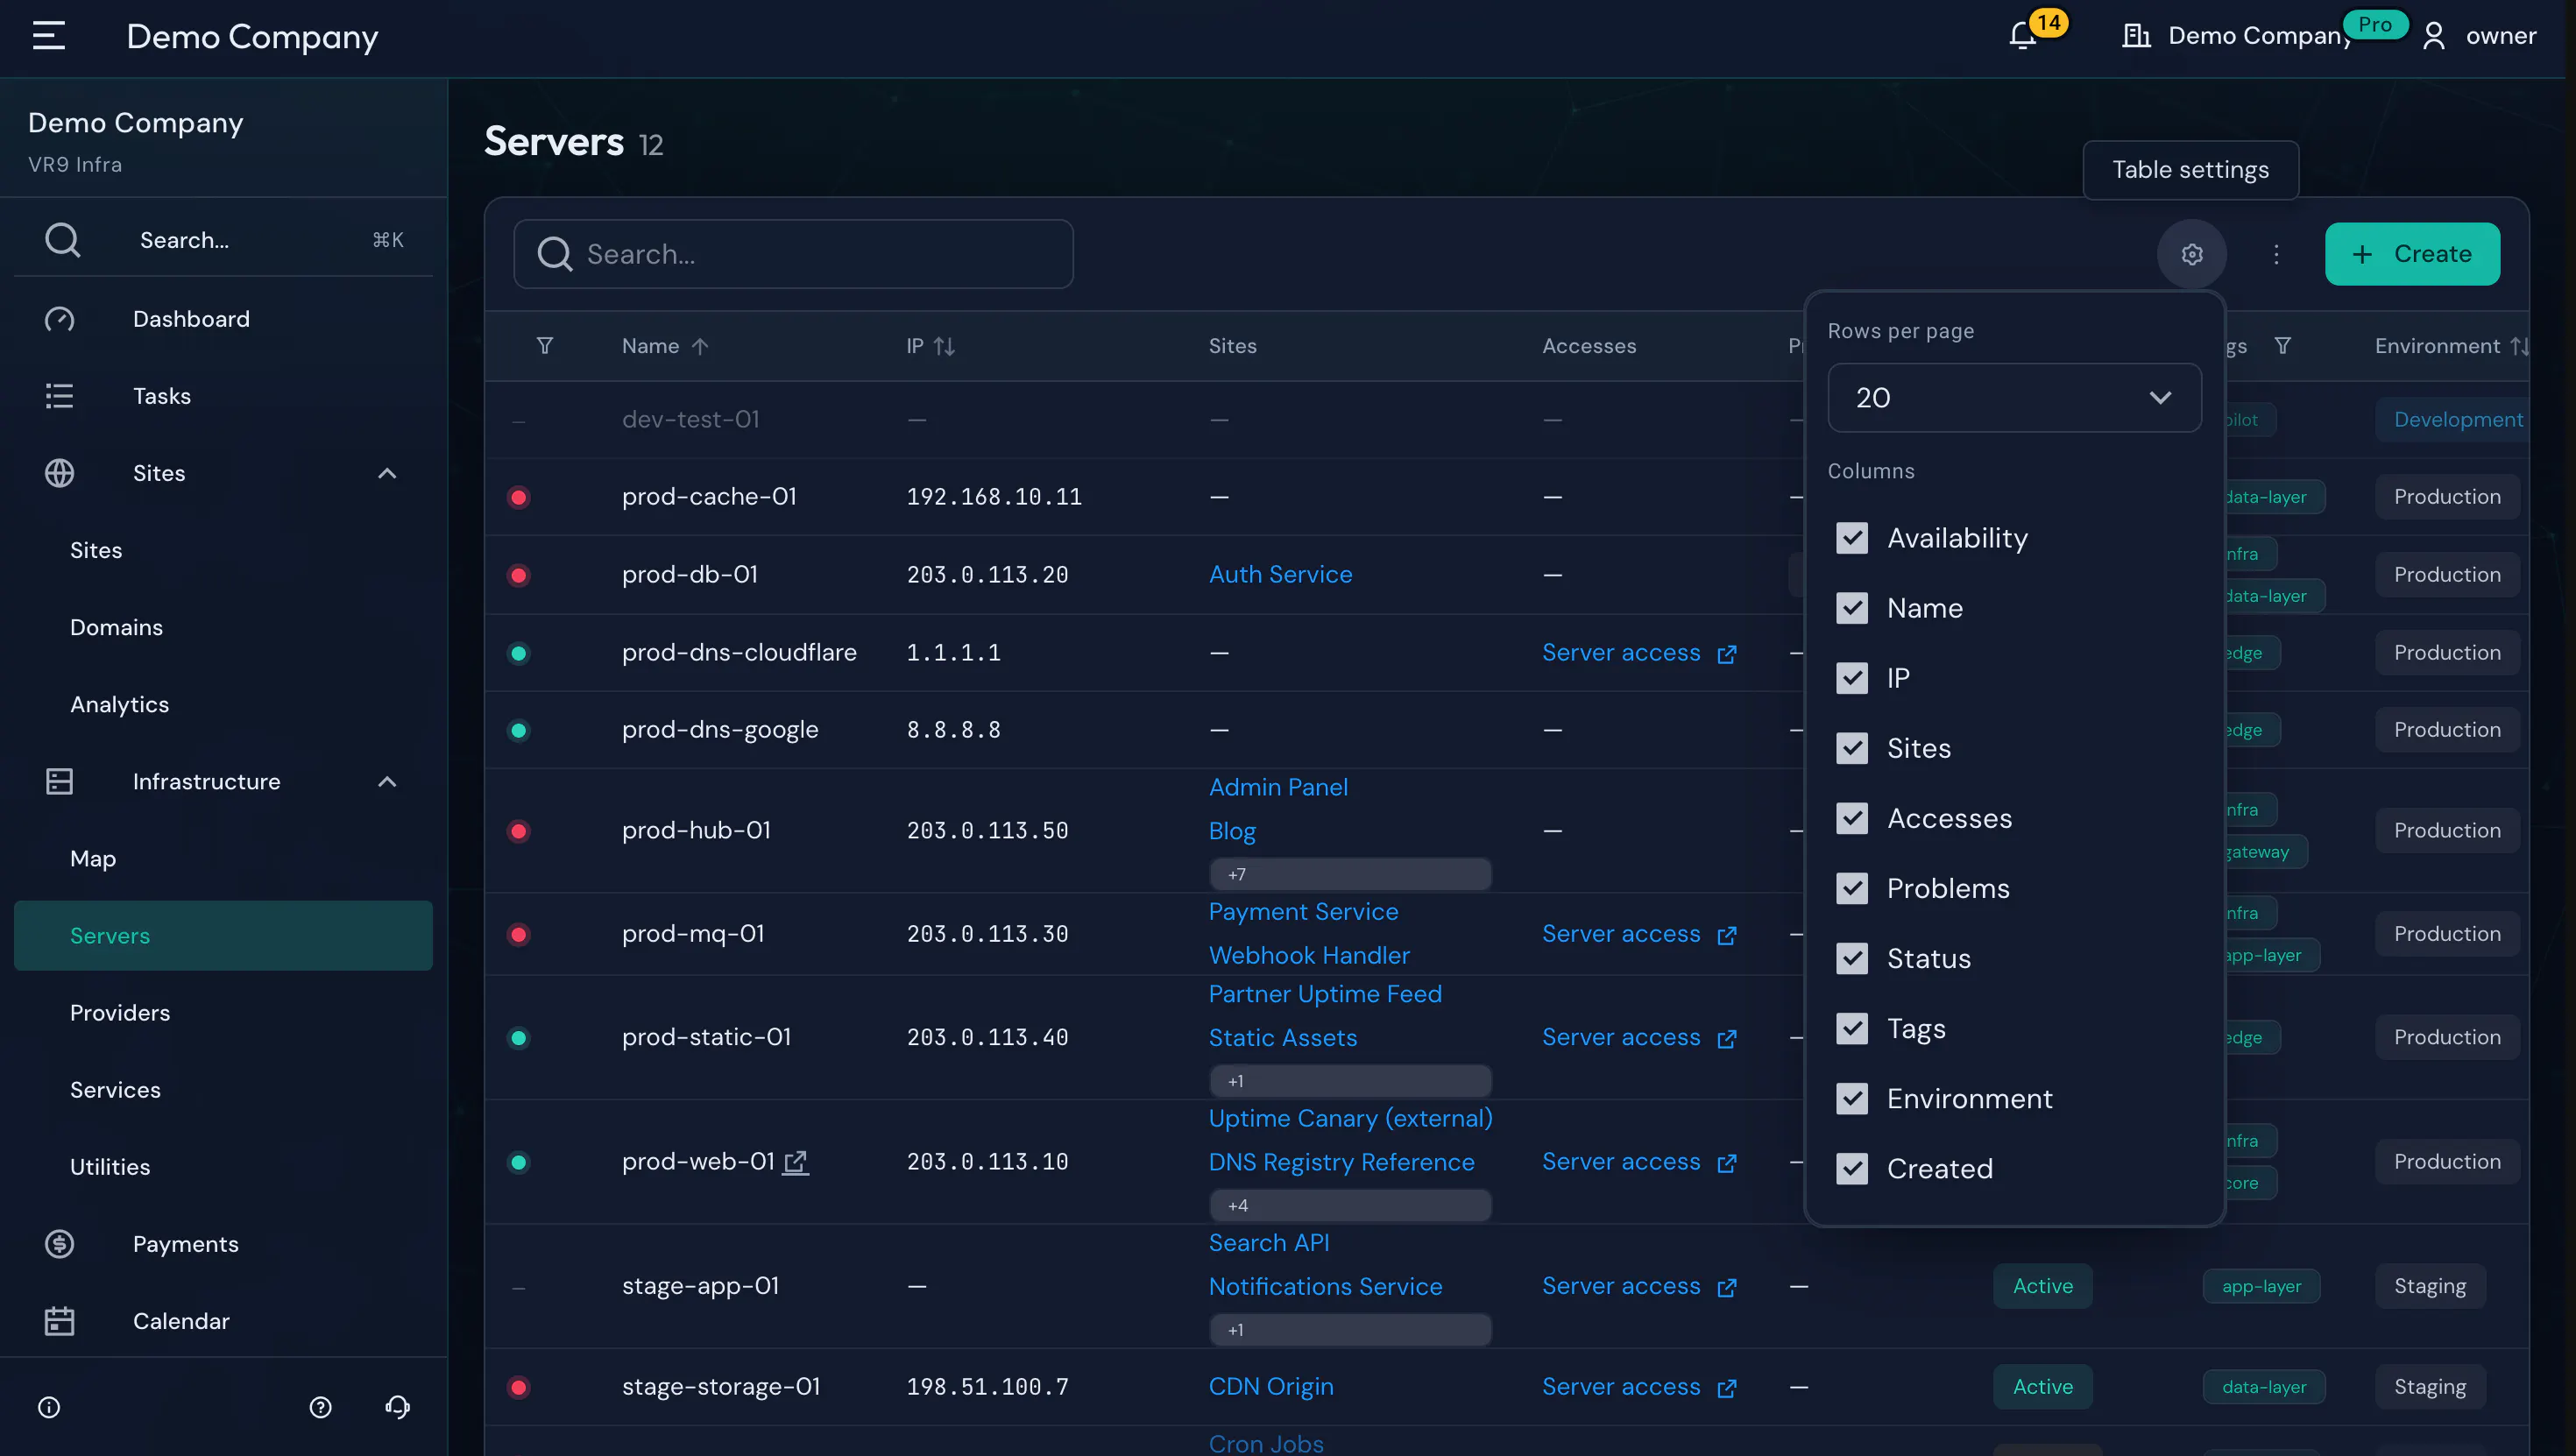Disable the Created column checkbox
The height and width of the screenshot is (1456, 2576).
coord(1852,1168)
